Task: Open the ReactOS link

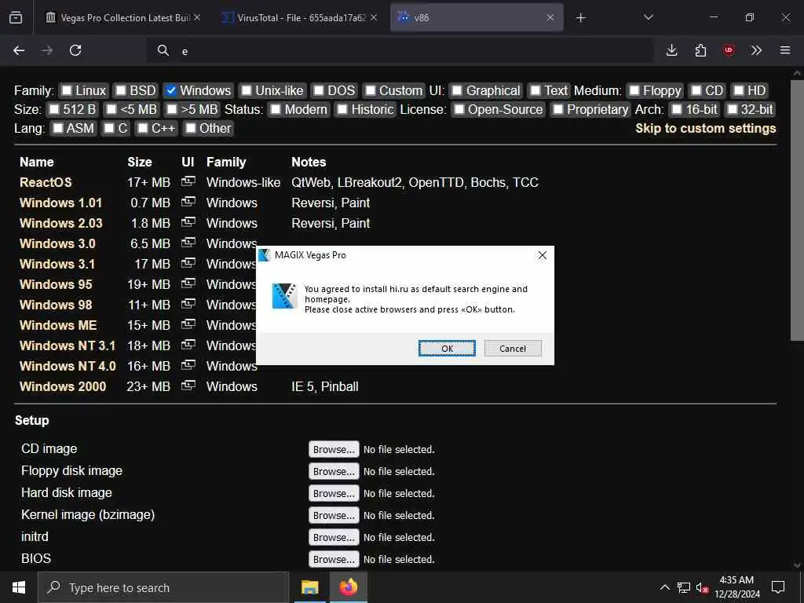Action: 46,182
